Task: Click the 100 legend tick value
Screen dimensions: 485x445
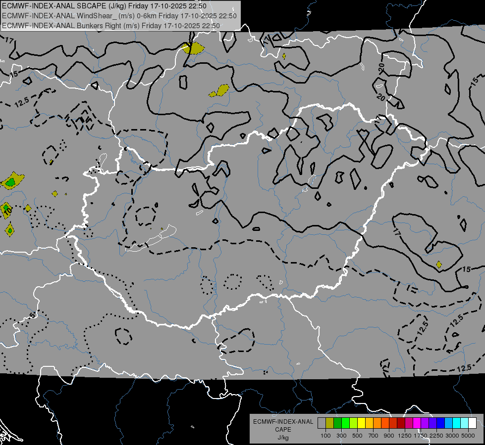Action: click(x=325, y=436)
